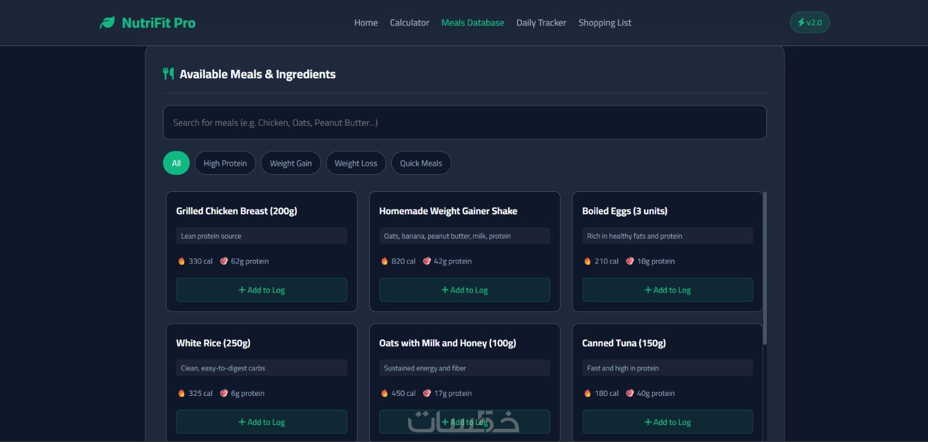Screen dimensions: 928x442
Task: Click the NutriFit Pro leaf logo icon
Action: point(107,22)
